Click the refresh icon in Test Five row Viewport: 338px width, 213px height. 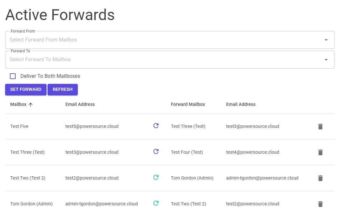coord(156,126)
